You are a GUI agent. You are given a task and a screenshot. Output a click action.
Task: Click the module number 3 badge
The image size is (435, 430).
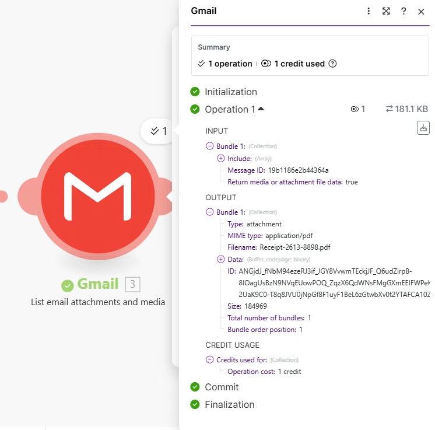pos(132,284)
